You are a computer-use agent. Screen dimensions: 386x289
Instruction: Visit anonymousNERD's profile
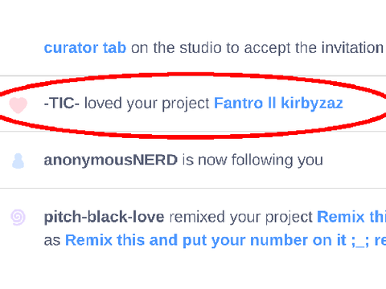click(x=110, y=160)
